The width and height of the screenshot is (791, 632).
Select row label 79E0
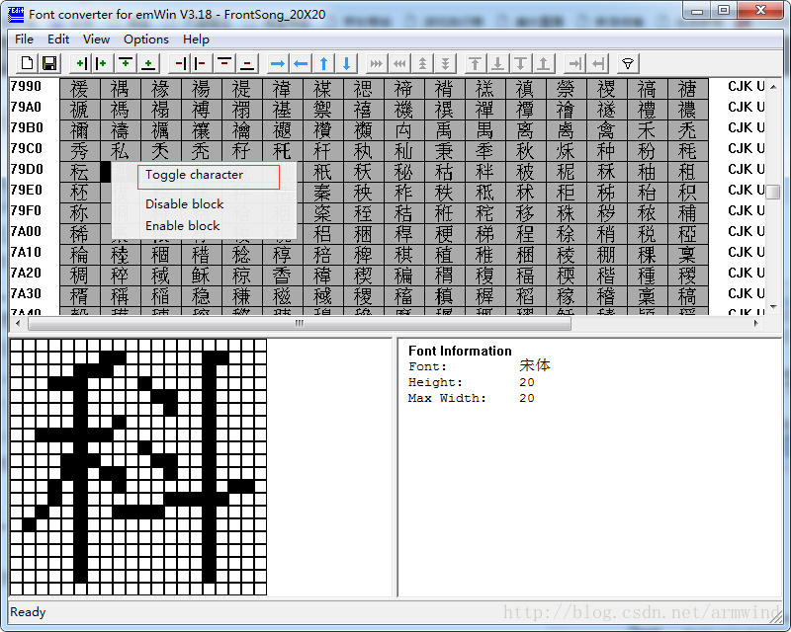point(27,190)
